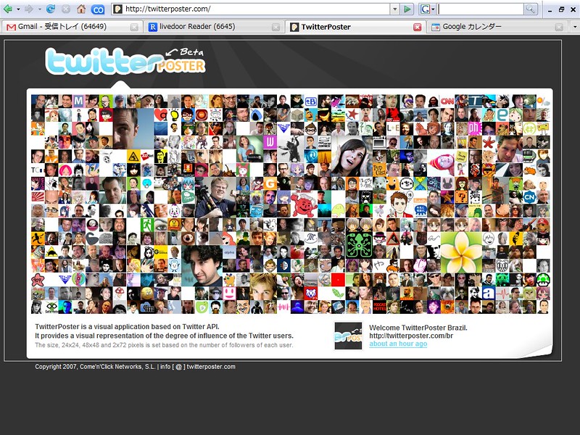580x435 pixels.
Task: Click the large pink pig toy avatar
Action: pos(441,163)
